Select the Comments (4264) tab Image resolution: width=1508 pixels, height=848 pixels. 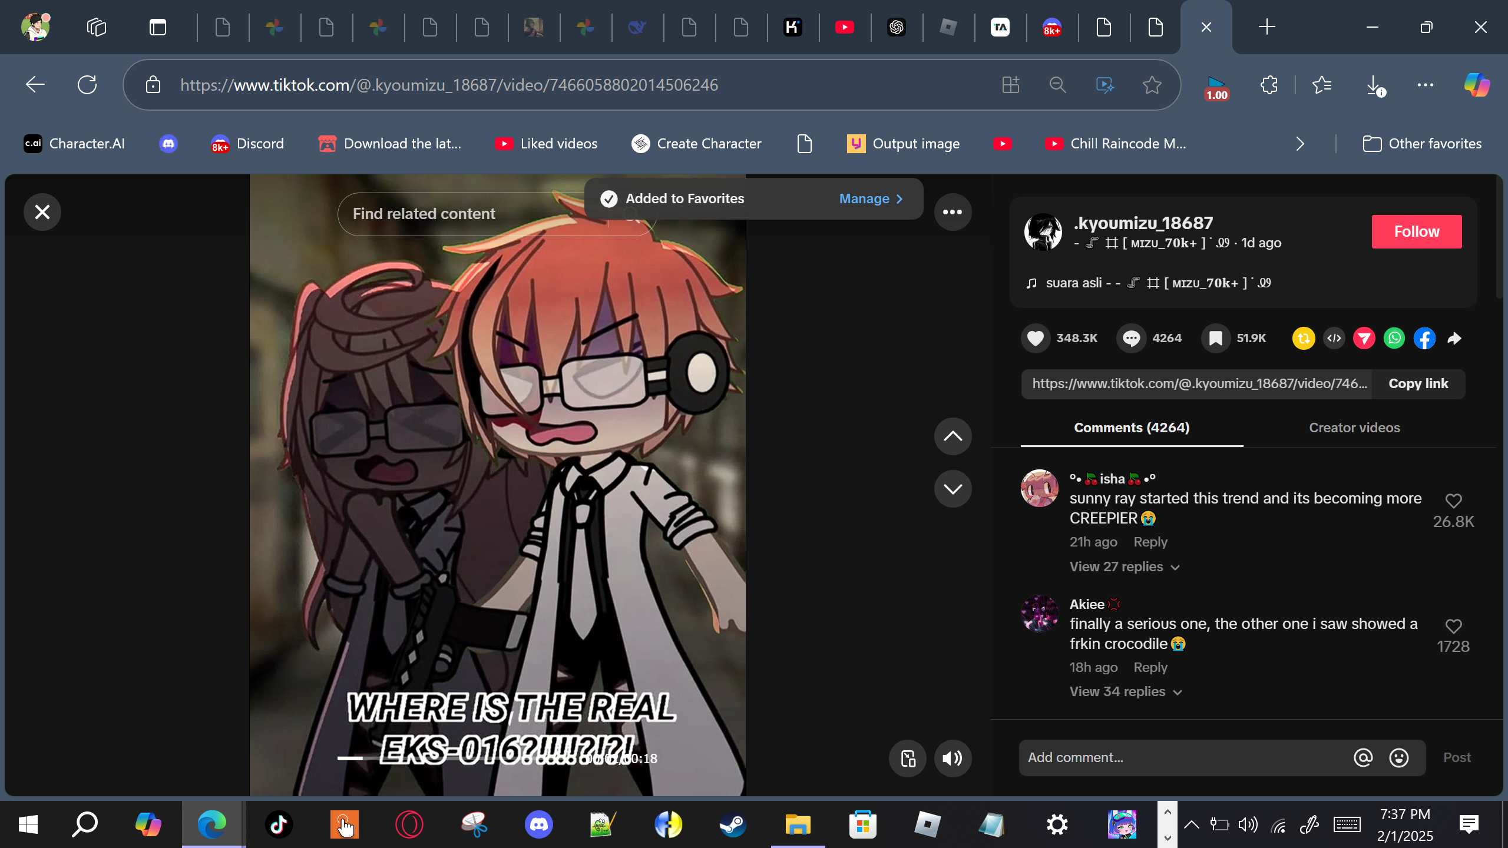[x=1131, y=428]
